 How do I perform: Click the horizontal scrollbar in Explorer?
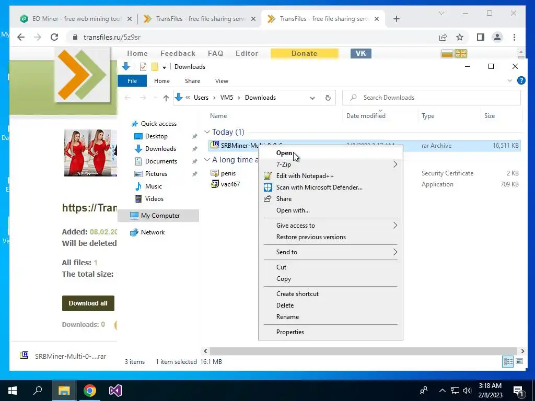364,351
